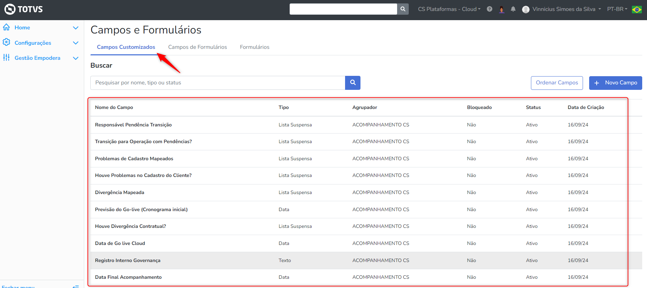647x288 pixels.
Task: Collapse the sidebar with Fechar menu icon
Action: click(x=76, y=287)
